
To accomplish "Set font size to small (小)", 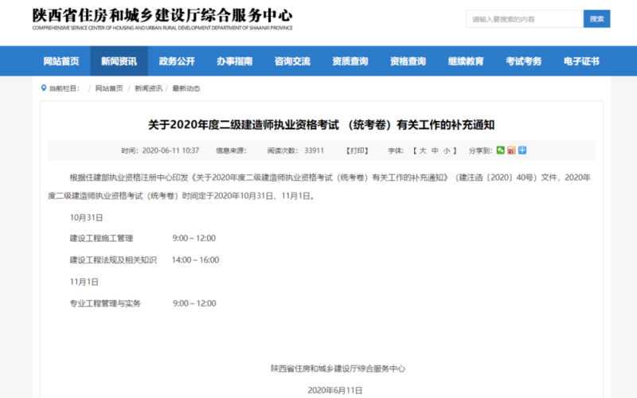I will [447, 150].
